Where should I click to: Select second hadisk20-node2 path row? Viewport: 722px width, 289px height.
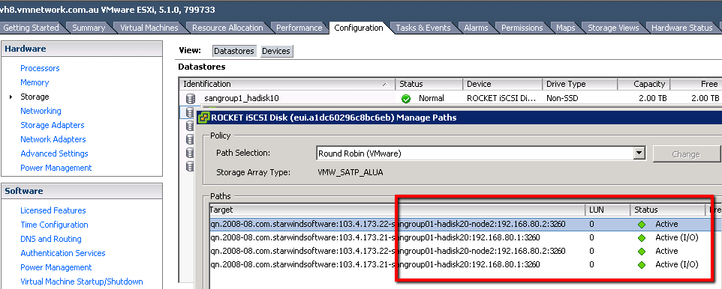click(465, 251)
